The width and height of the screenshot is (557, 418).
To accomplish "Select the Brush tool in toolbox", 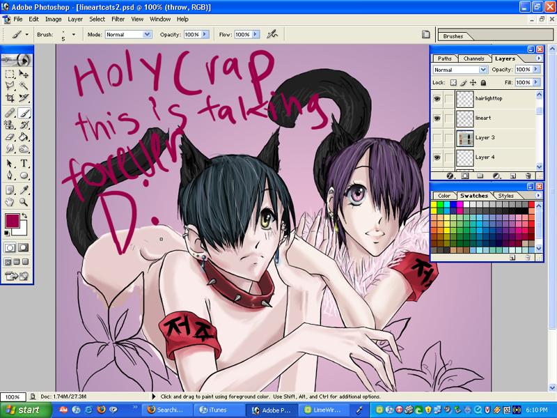I will tap(24, 113).
